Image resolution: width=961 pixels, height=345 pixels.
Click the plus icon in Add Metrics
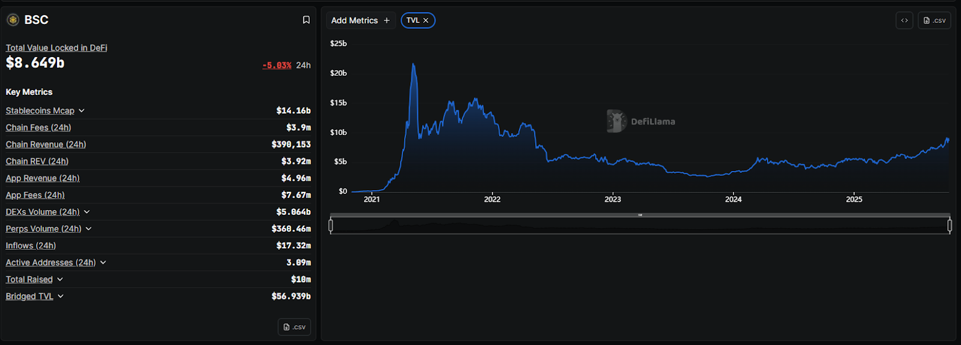click(x=387, y=20)
